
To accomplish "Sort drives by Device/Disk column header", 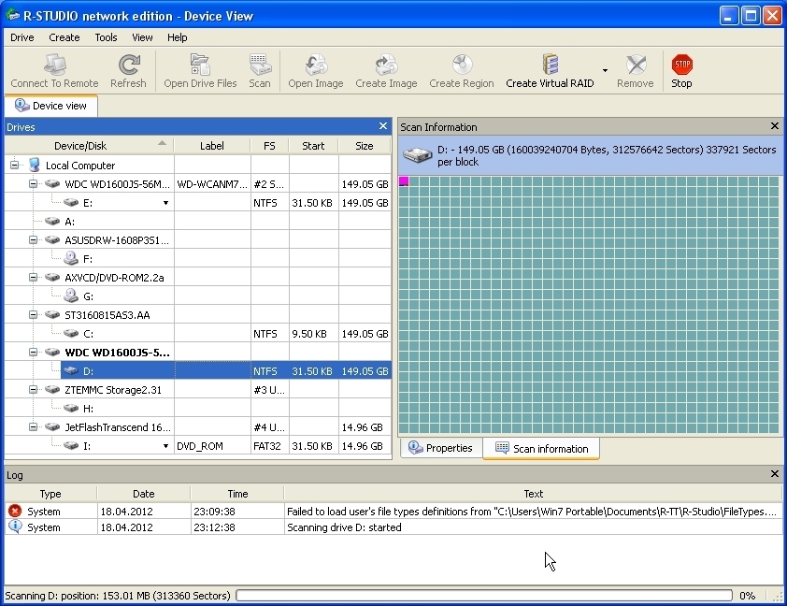I will click(x=90, y=146).
